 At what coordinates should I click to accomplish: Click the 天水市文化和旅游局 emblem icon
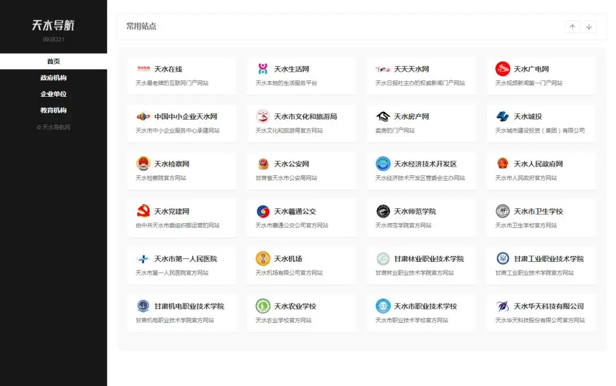263,116
